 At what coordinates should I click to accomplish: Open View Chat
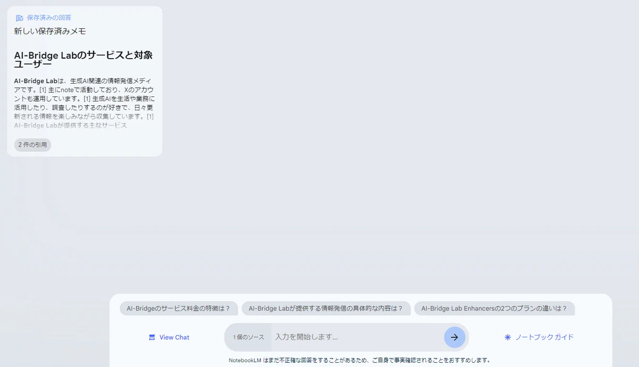coord(169,337)
